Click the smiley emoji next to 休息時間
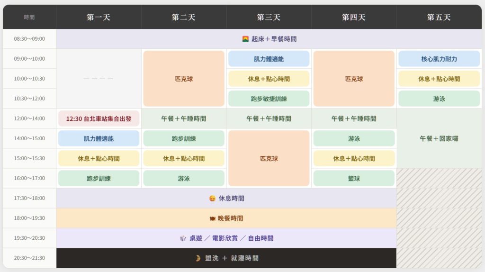The height and width of the screenshot is (272, 485). coord(212,199)
